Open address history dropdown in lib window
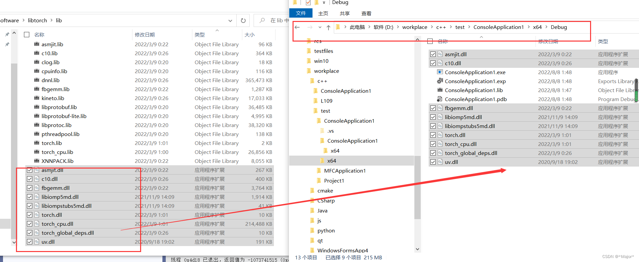 (x=230, y=21)
